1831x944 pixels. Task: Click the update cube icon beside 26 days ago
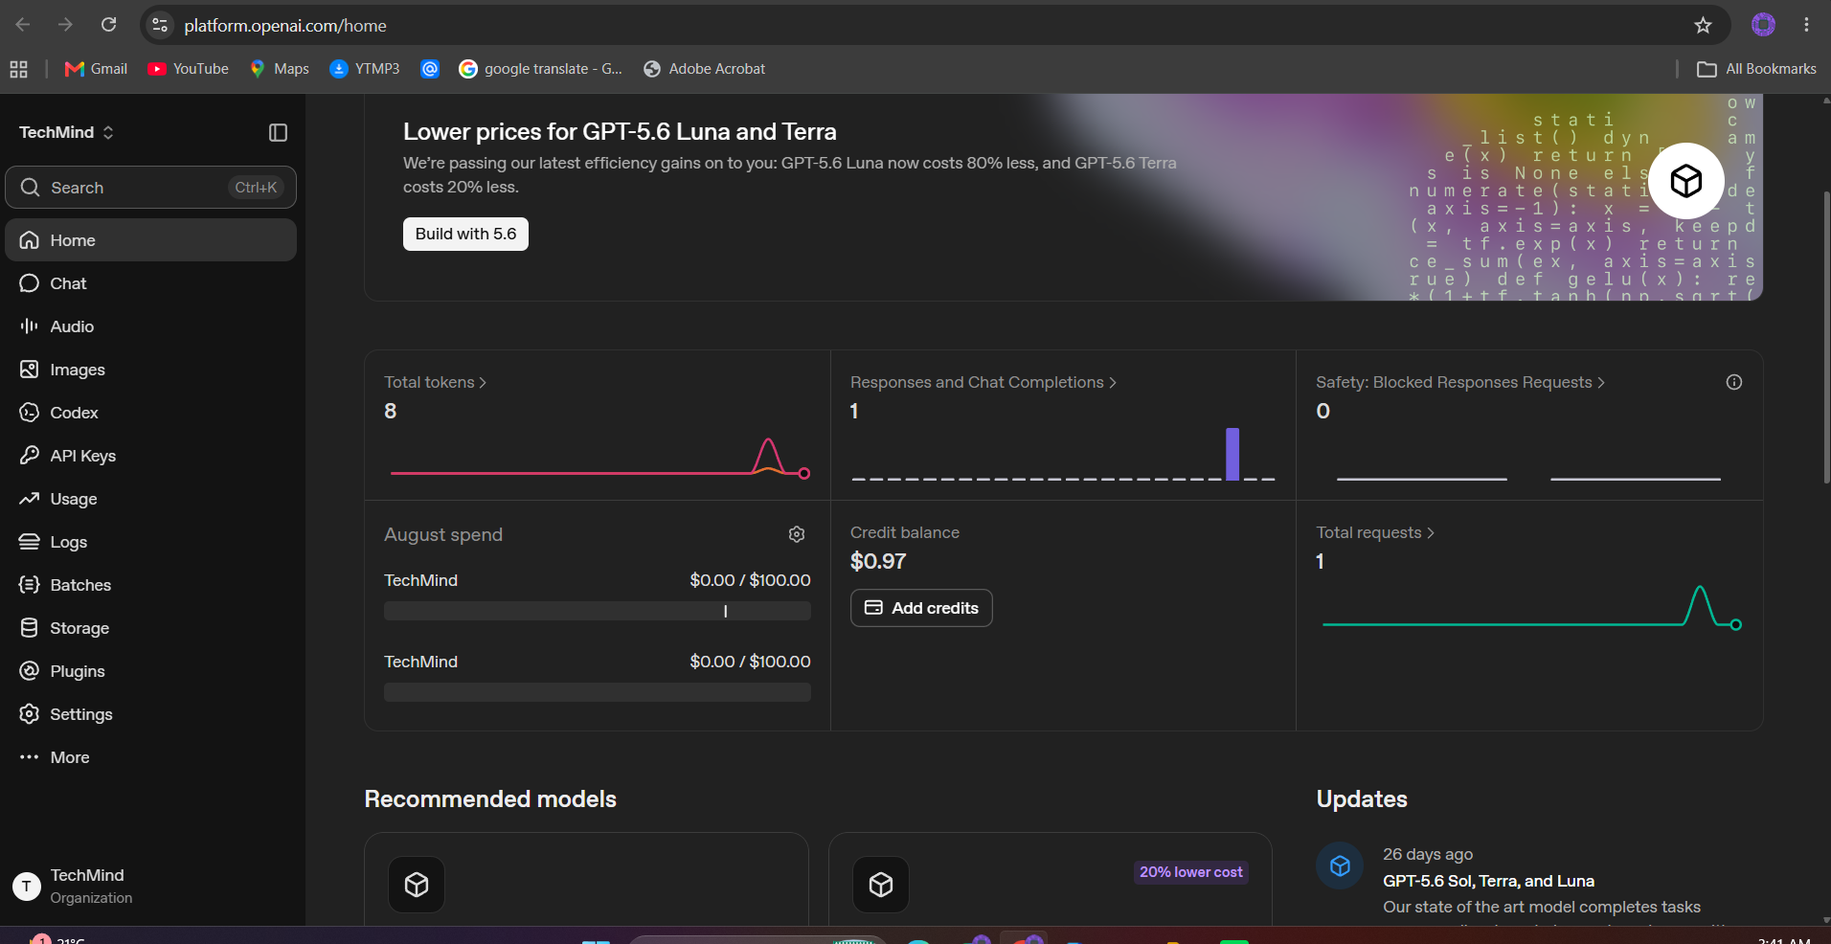tap(1340, 865)
